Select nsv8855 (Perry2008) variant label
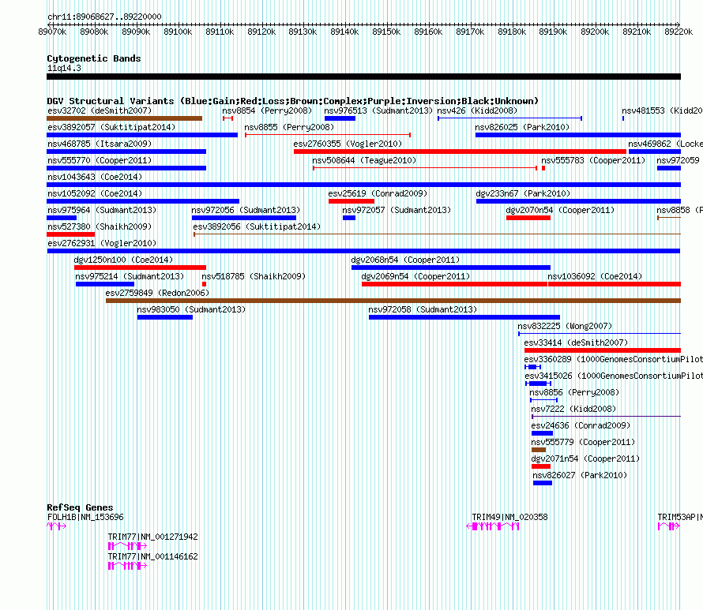Image resolution: width=703 pixels, height=610 pixels. [289, 127]
